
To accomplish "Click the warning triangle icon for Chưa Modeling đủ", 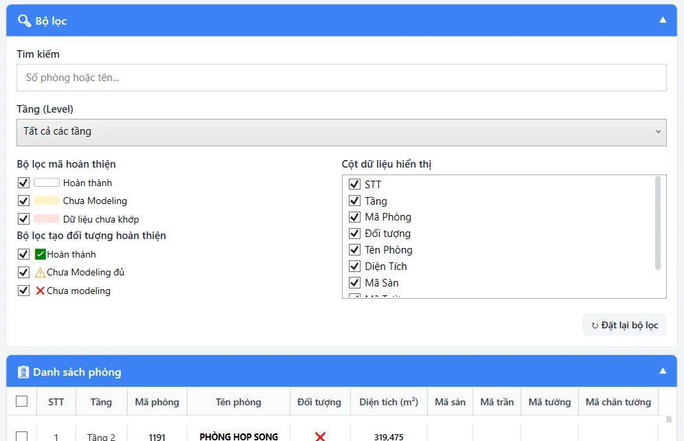I will [x=40, y=273].
